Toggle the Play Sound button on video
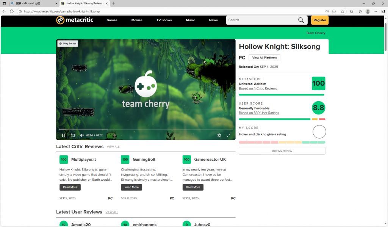The width and height of the screenshot is (388, 227). pos(68,44)
